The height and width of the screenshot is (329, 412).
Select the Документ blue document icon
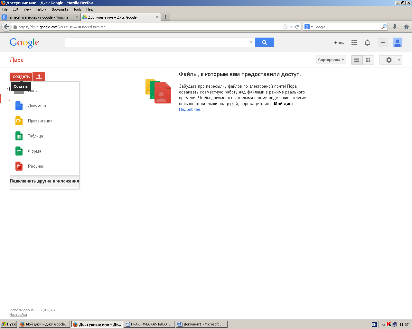coord(19,106)
